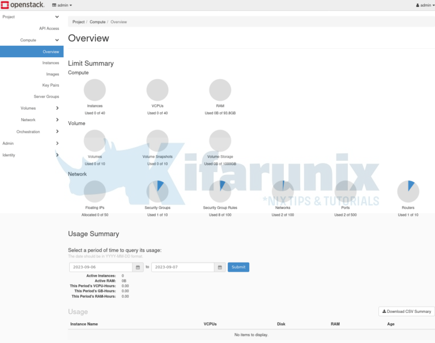Click 'Used 2 of 500' text
Viewport: 435px width, 343px height.
click(x=346, y=215)
